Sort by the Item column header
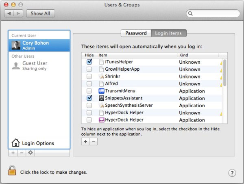Screen dimensions: 244x184 click(x=137, y=55)
